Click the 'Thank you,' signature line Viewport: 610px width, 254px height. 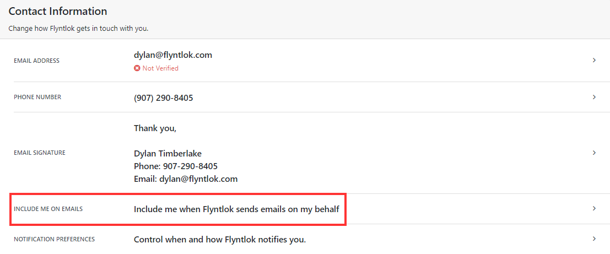[x=155, y=128]
